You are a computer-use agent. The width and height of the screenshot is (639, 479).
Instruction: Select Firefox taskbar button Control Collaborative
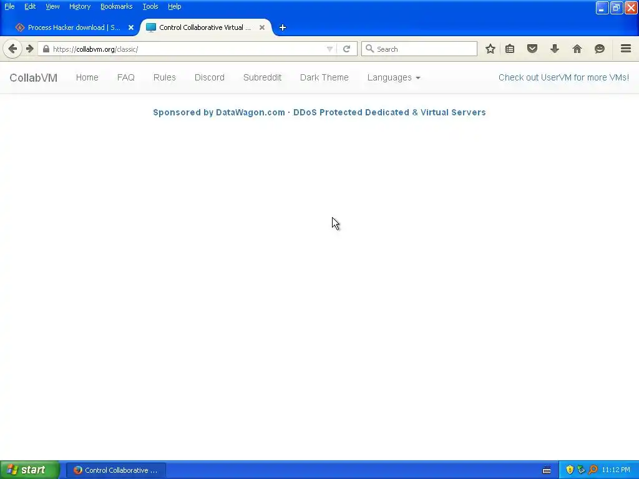pyautogui.click(x=116, y=470)
